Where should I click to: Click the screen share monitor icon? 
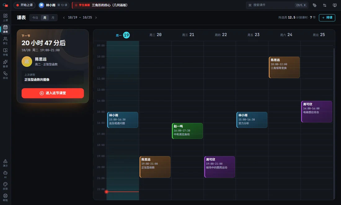[x=335, y=5]
